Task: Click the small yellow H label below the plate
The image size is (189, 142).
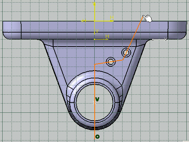Action: 107,36
